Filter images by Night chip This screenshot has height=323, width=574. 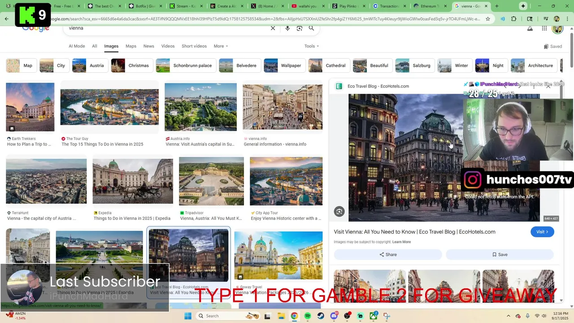491,65
